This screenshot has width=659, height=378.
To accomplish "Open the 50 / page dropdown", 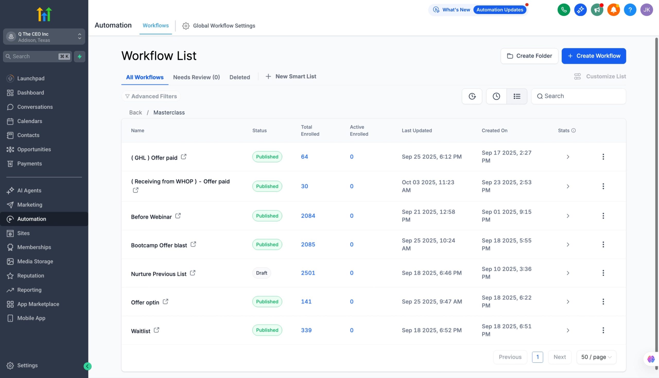I will (596, 357).
